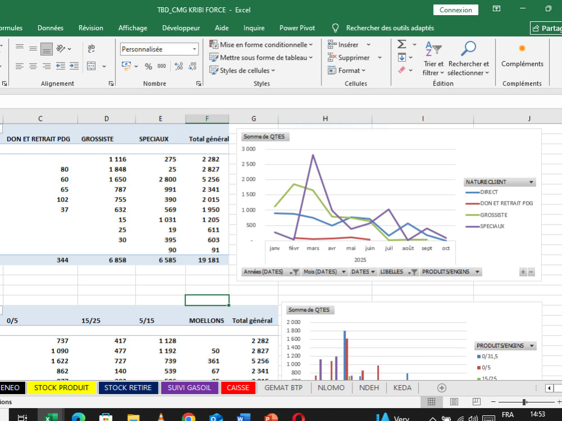
Task: Select the cell with total 19 181
Action: [x=207, y=260]
